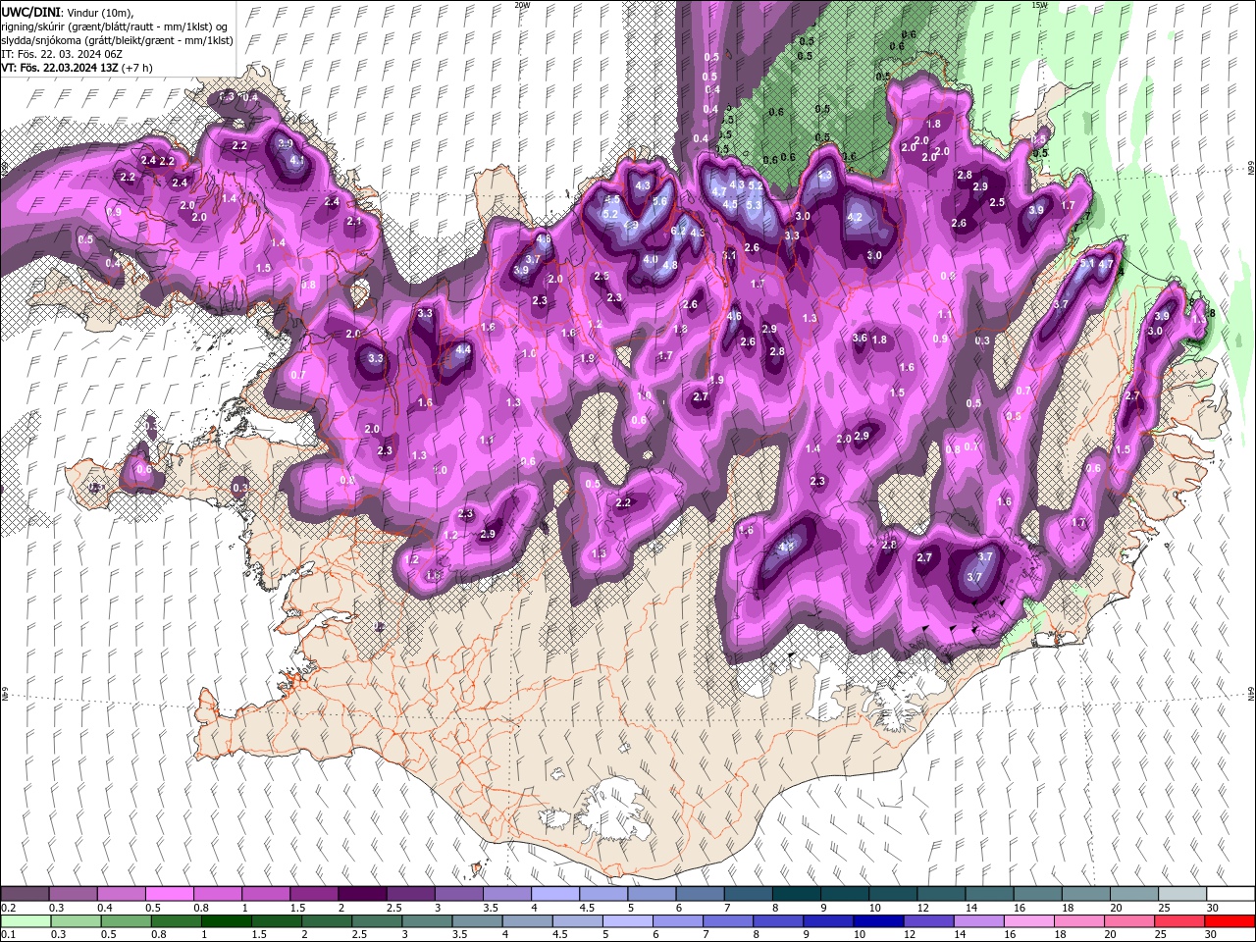
Task: Click the IT: Fös. 22. 03. 2024 06Z line
Action: coord(63,54)
